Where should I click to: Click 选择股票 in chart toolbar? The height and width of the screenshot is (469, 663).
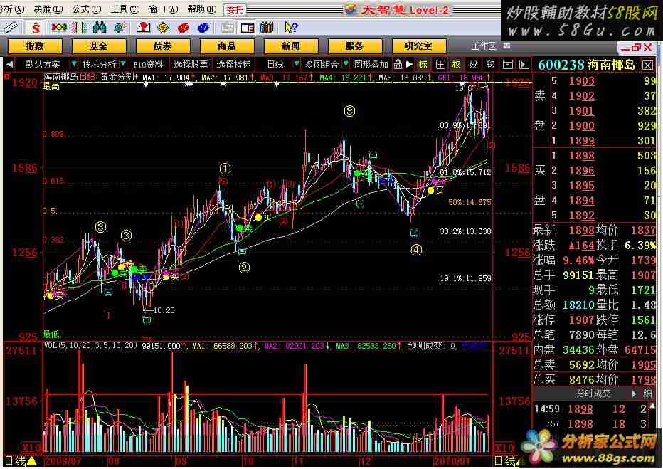coord(191,64)
